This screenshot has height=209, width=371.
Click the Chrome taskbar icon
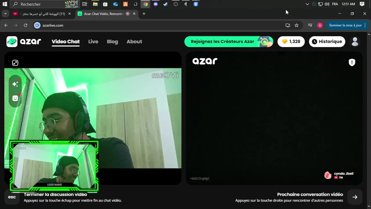click(x=145, y=4)
